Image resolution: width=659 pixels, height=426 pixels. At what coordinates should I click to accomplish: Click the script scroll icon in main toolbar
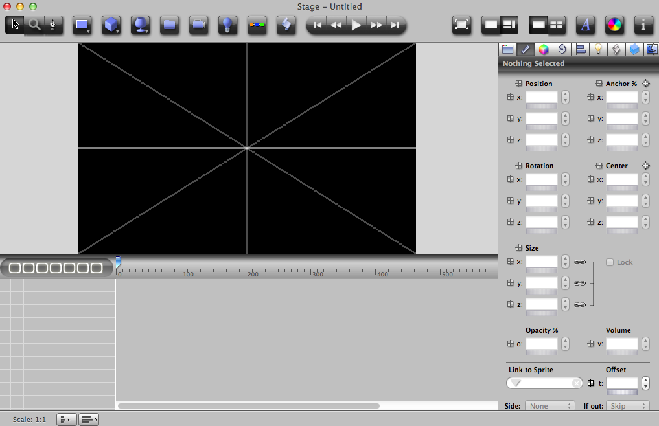point(286,25)
